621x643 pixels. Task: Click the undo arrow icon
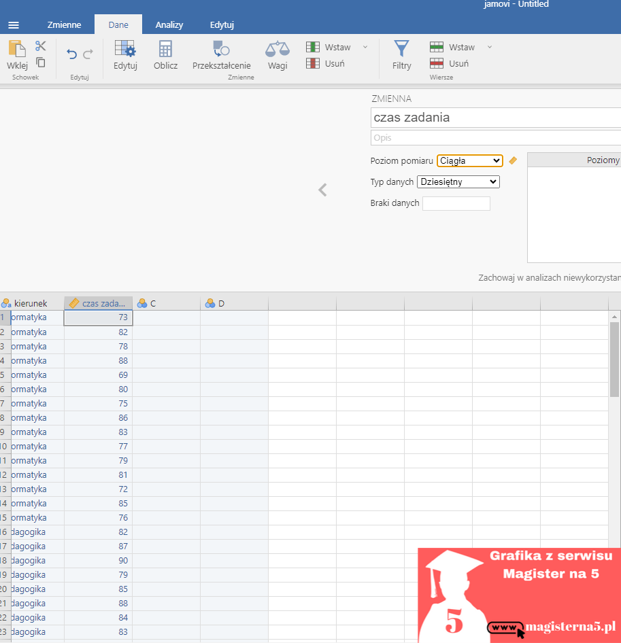pos(71,54)
